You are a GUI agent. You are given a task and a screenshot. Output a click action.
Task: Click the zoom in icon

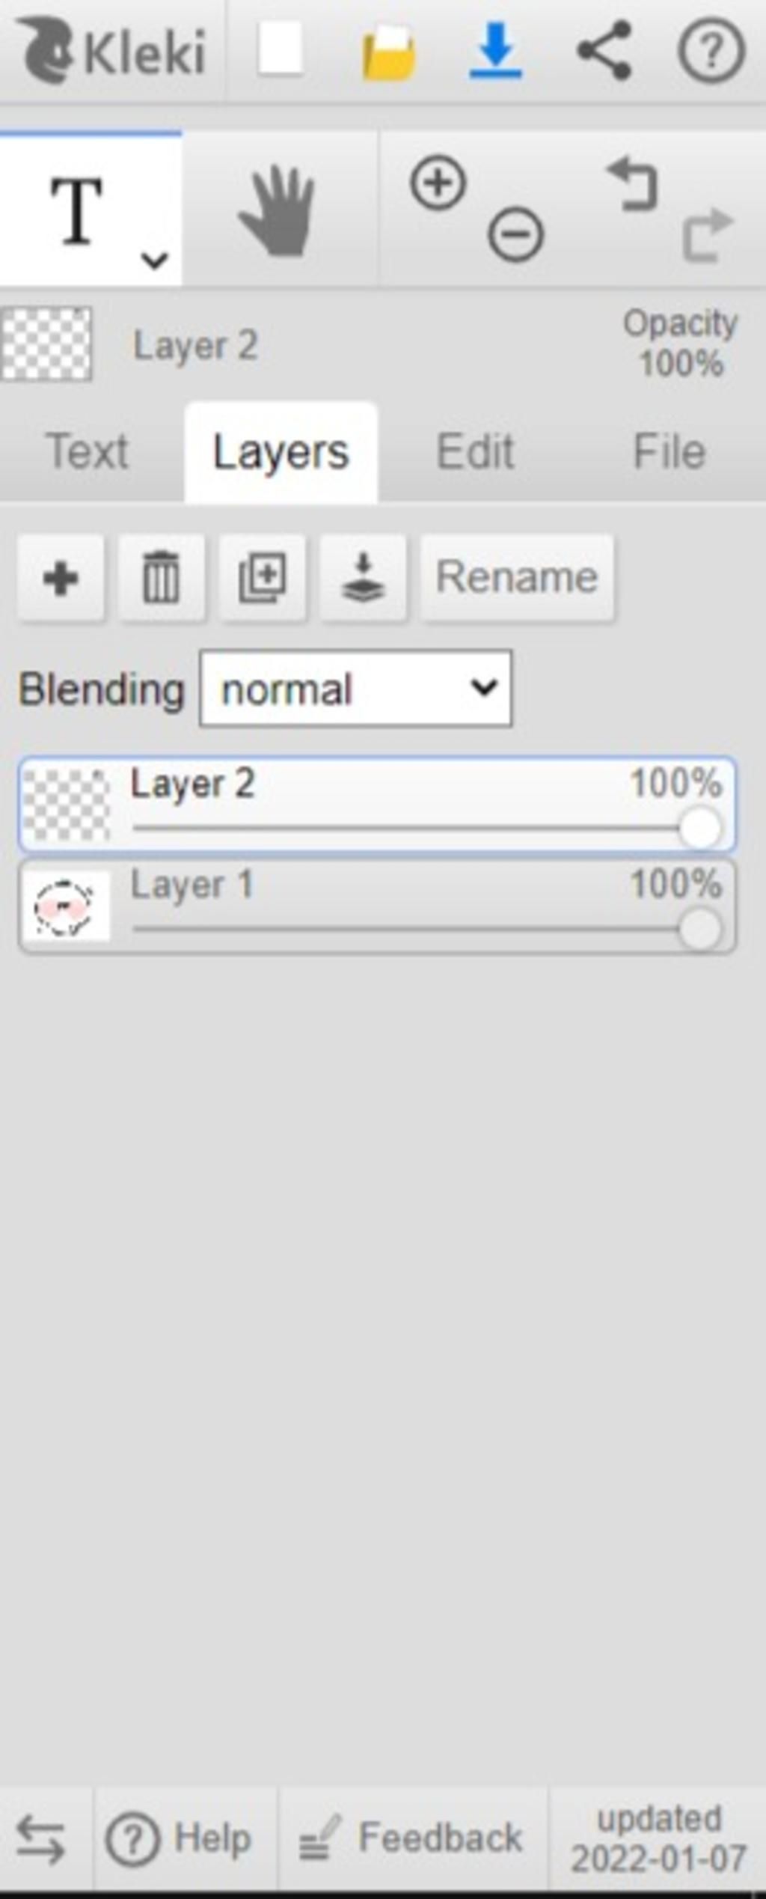coord(438,183)
